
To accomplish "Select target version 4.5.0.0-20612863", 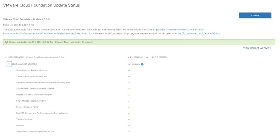I will 159,57.
